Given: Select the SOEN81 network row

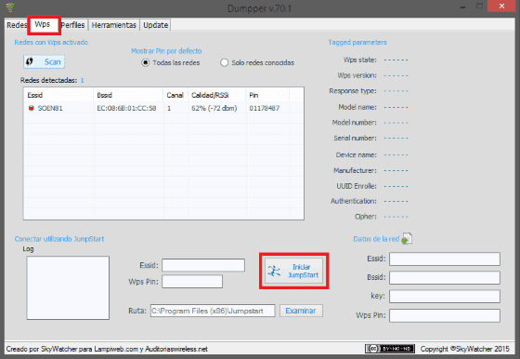Looking at the screenshot, I should (x=163, y=108).
